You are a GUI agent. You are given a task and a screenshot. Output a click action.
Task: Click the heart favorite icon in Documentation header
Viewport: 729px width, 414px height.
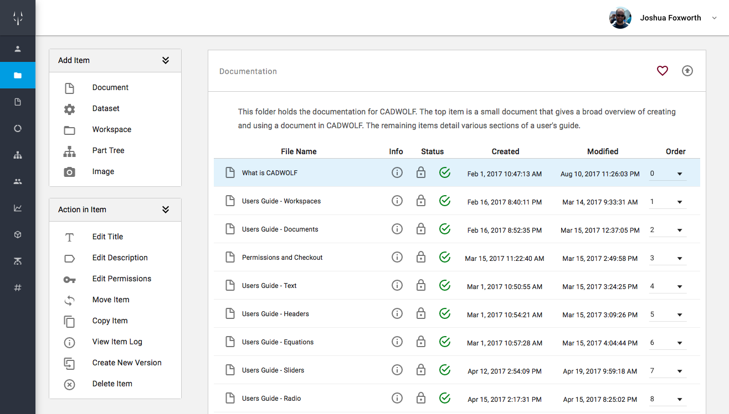662,71
